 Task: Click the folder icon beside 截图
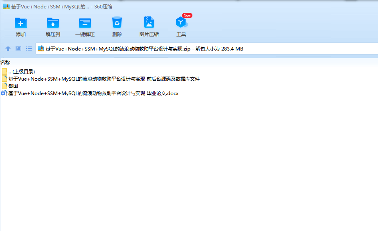click(4, 86)
